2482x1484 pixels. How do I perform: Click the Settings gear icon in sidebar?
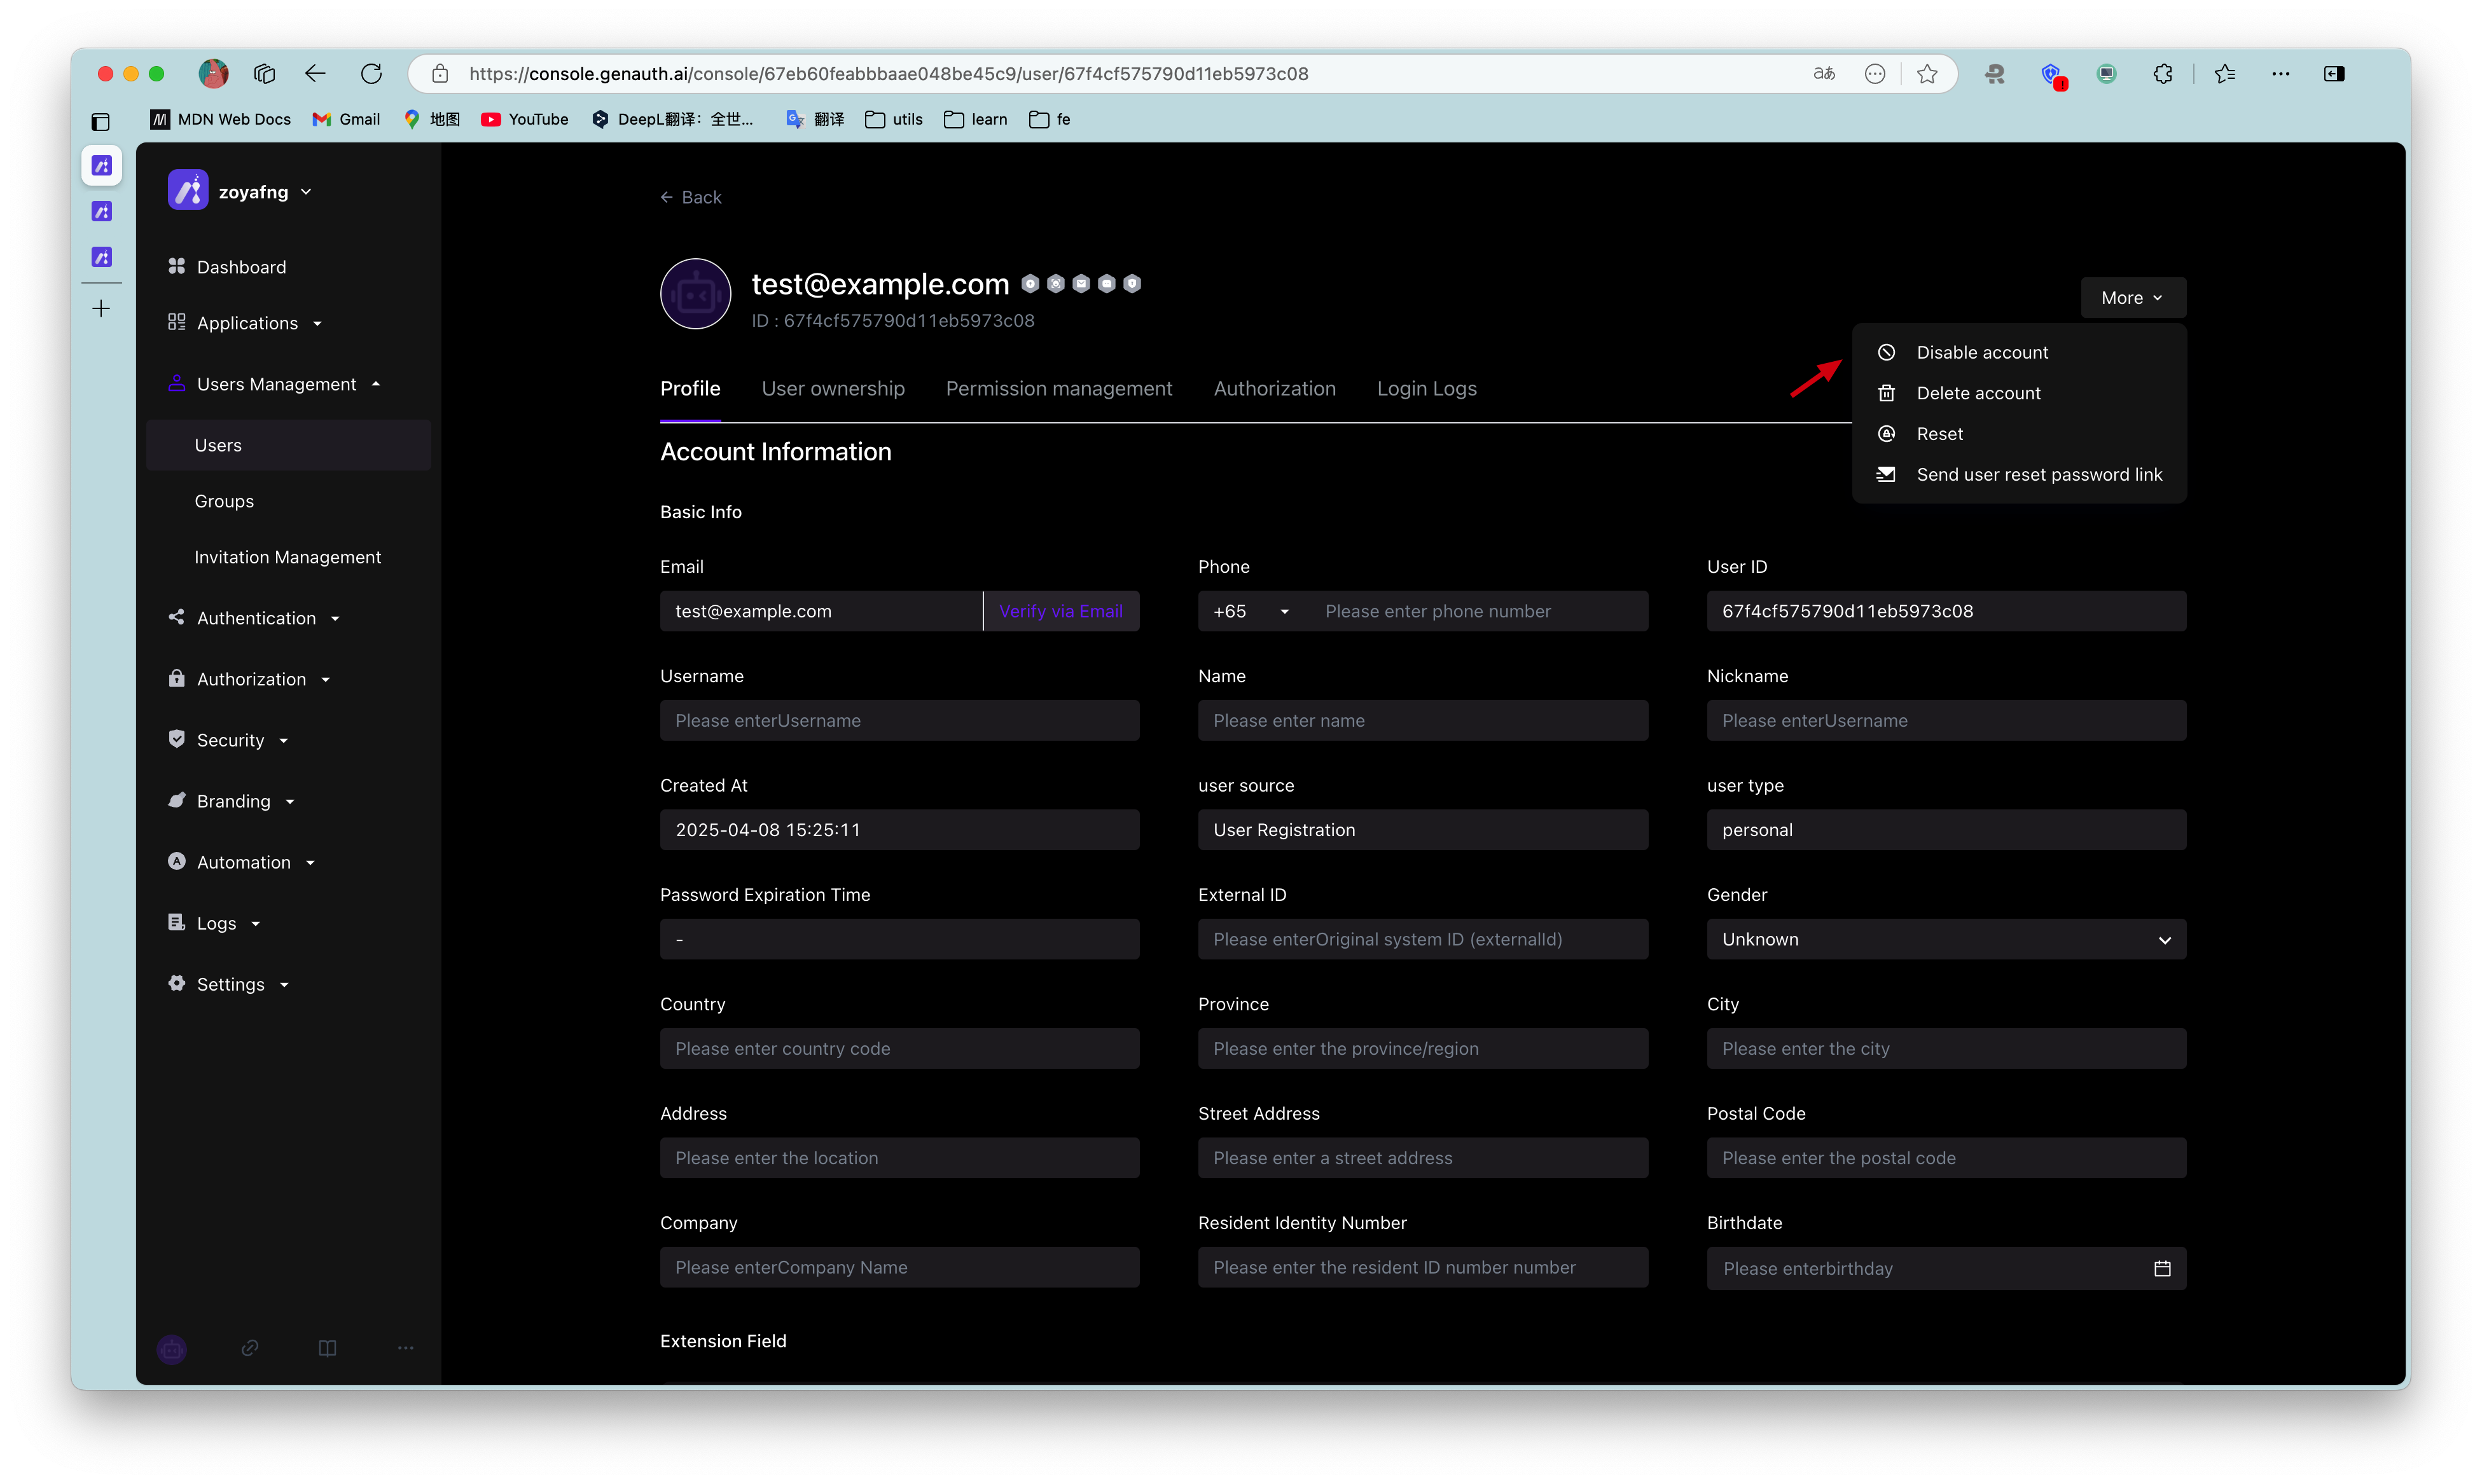point(176,983)
